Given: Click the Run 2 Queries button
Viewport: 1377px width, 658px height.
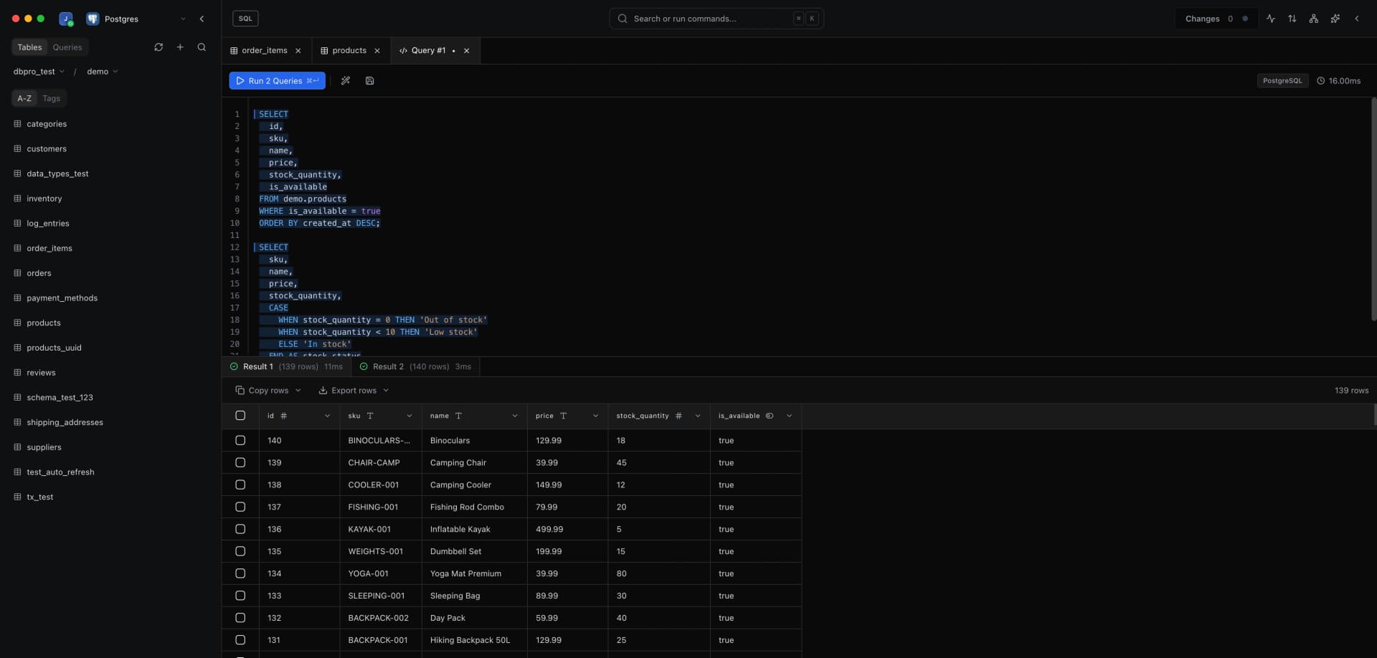Looking at the screenshot, I should point(277,81).
